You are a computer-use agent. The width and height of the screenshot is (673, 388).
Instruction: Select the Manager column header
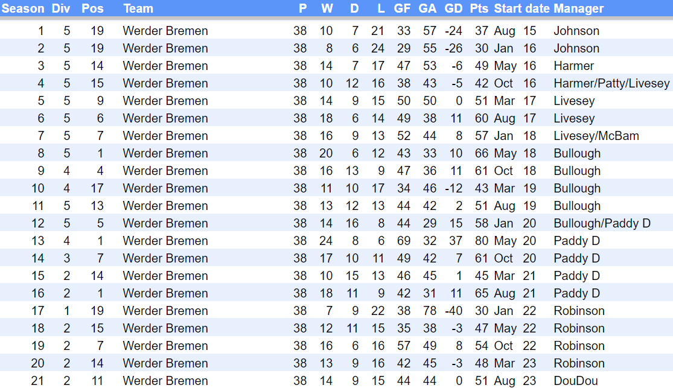578,8
